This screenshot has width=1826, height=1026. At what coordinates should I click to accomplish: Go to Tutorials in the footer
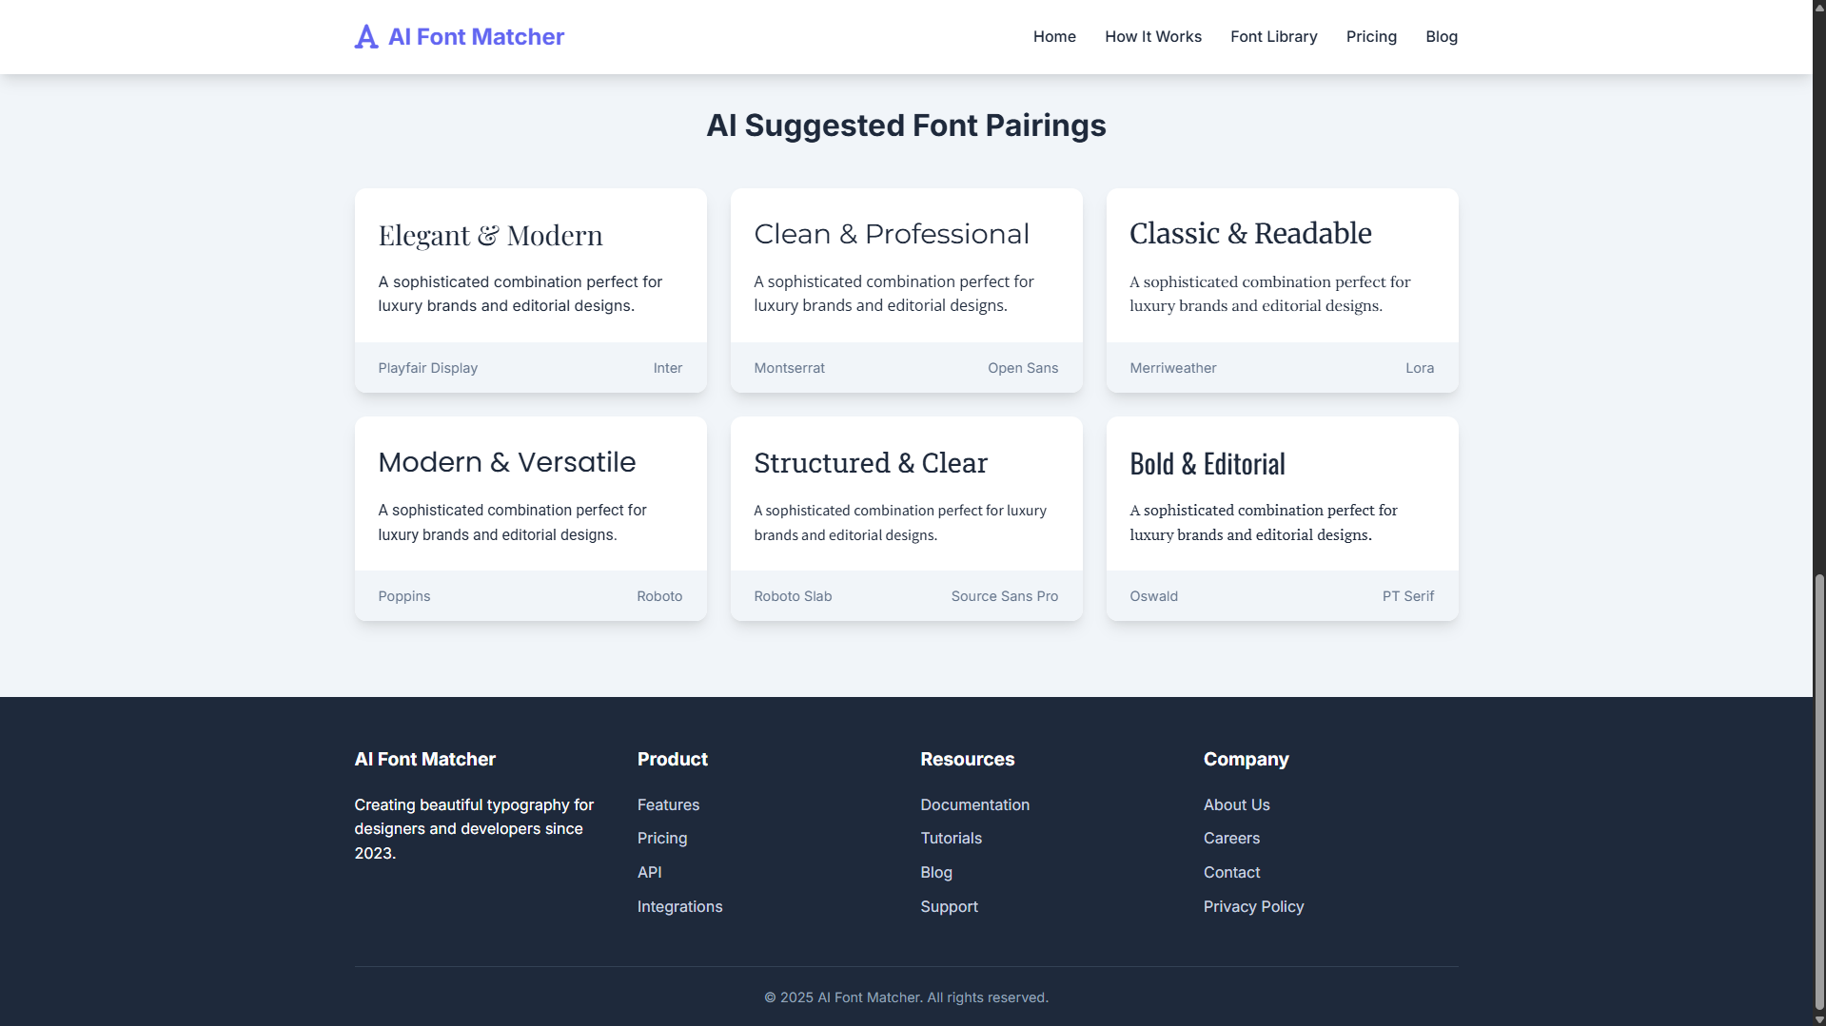pyautogui.click(x=951, y=838)
